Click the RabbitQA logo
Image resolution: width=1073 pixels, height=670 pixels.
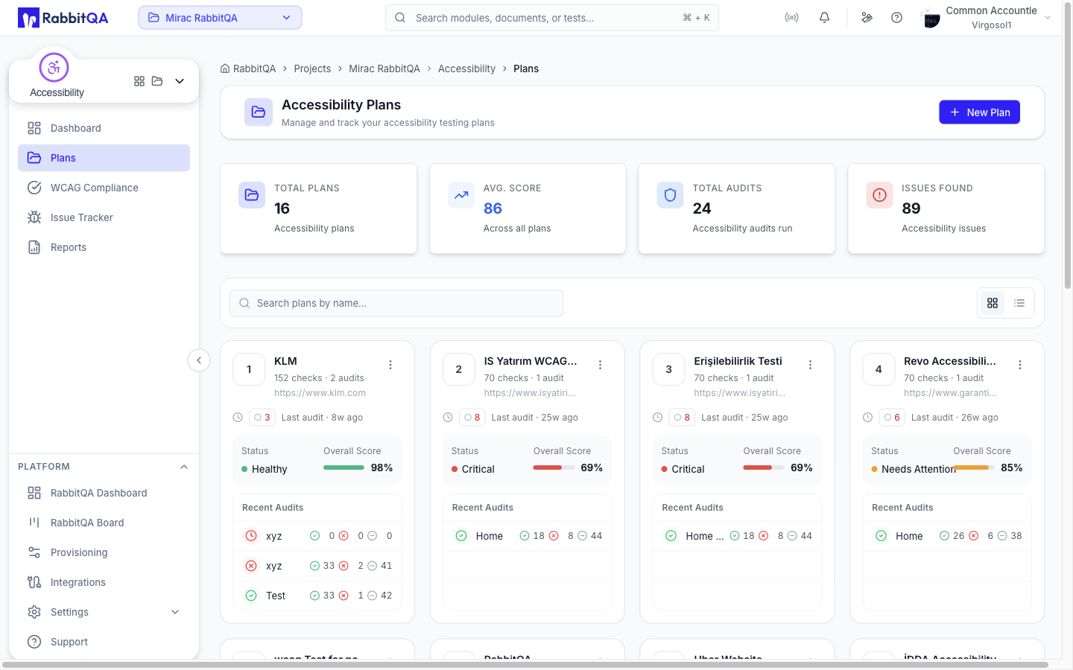[x=63, y=18]
